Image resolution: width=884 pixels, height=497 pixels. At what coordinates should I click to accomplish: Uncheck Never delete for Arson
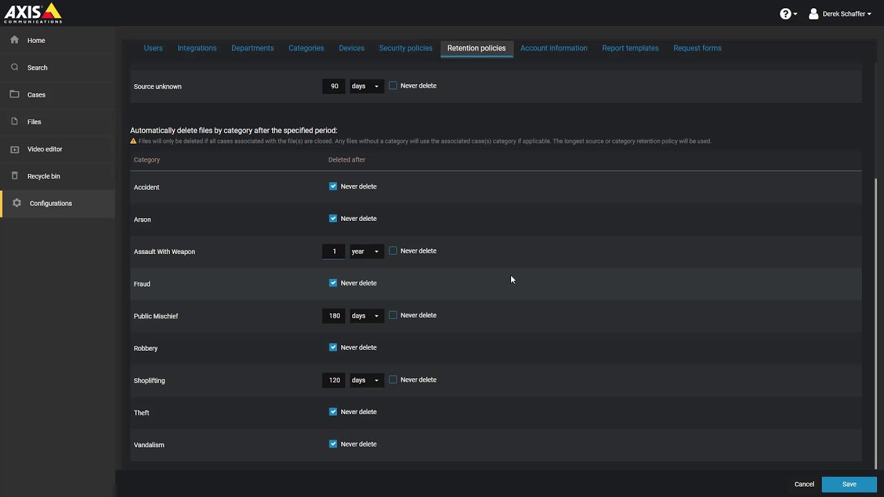[333, 219]
